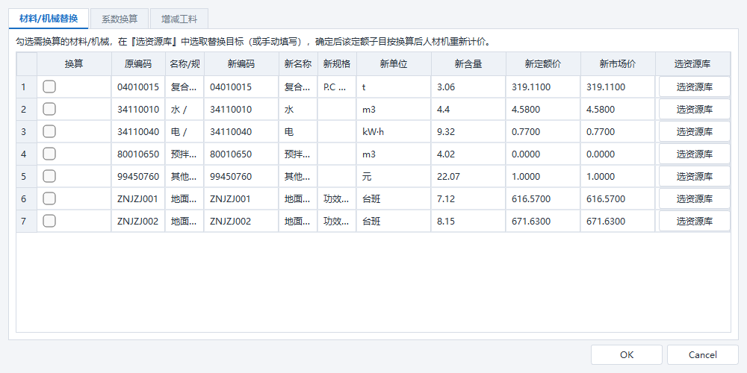The width and height of the screenshot is (747, 373).
Task: Click the 新规格 cell P.C in row 1
Action: (x=337, y=87)
